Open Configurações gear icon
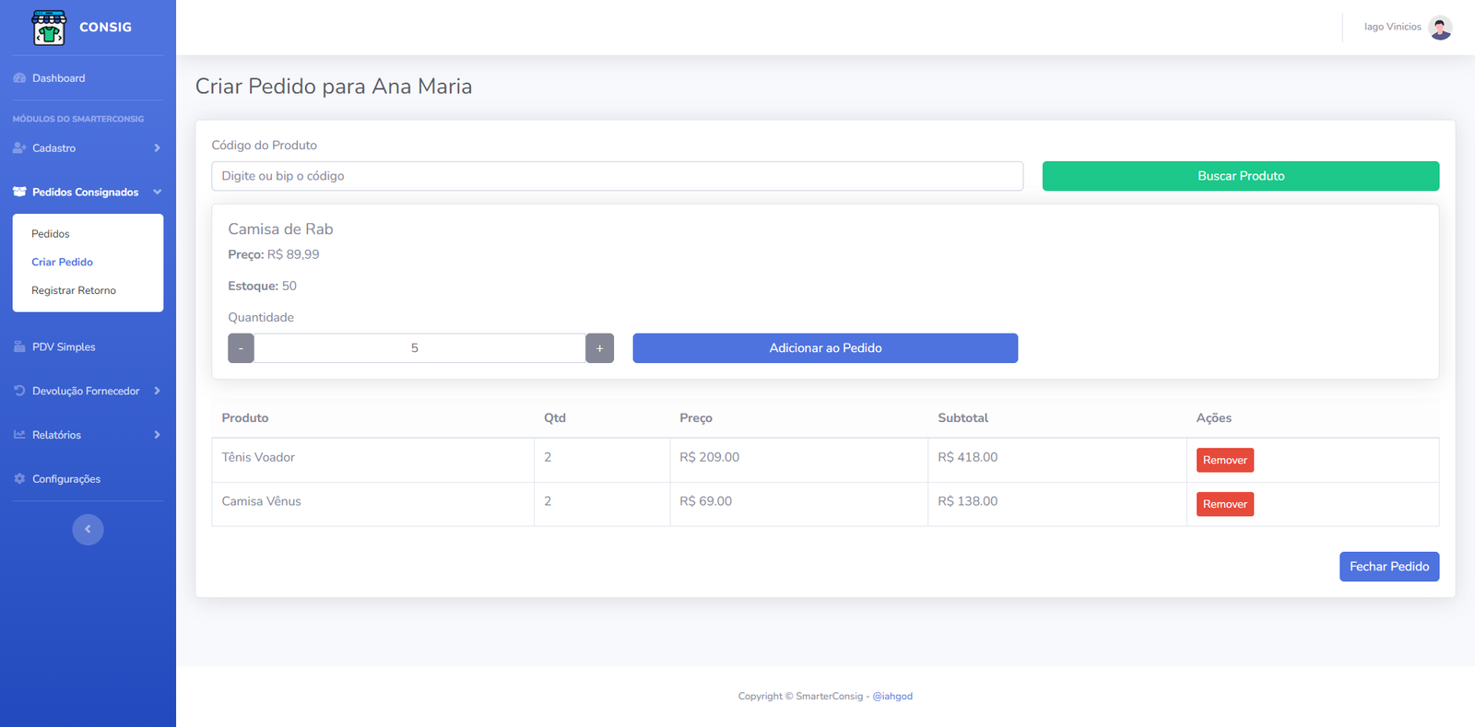Screen dimensions: 1475x727 (19, 479)
